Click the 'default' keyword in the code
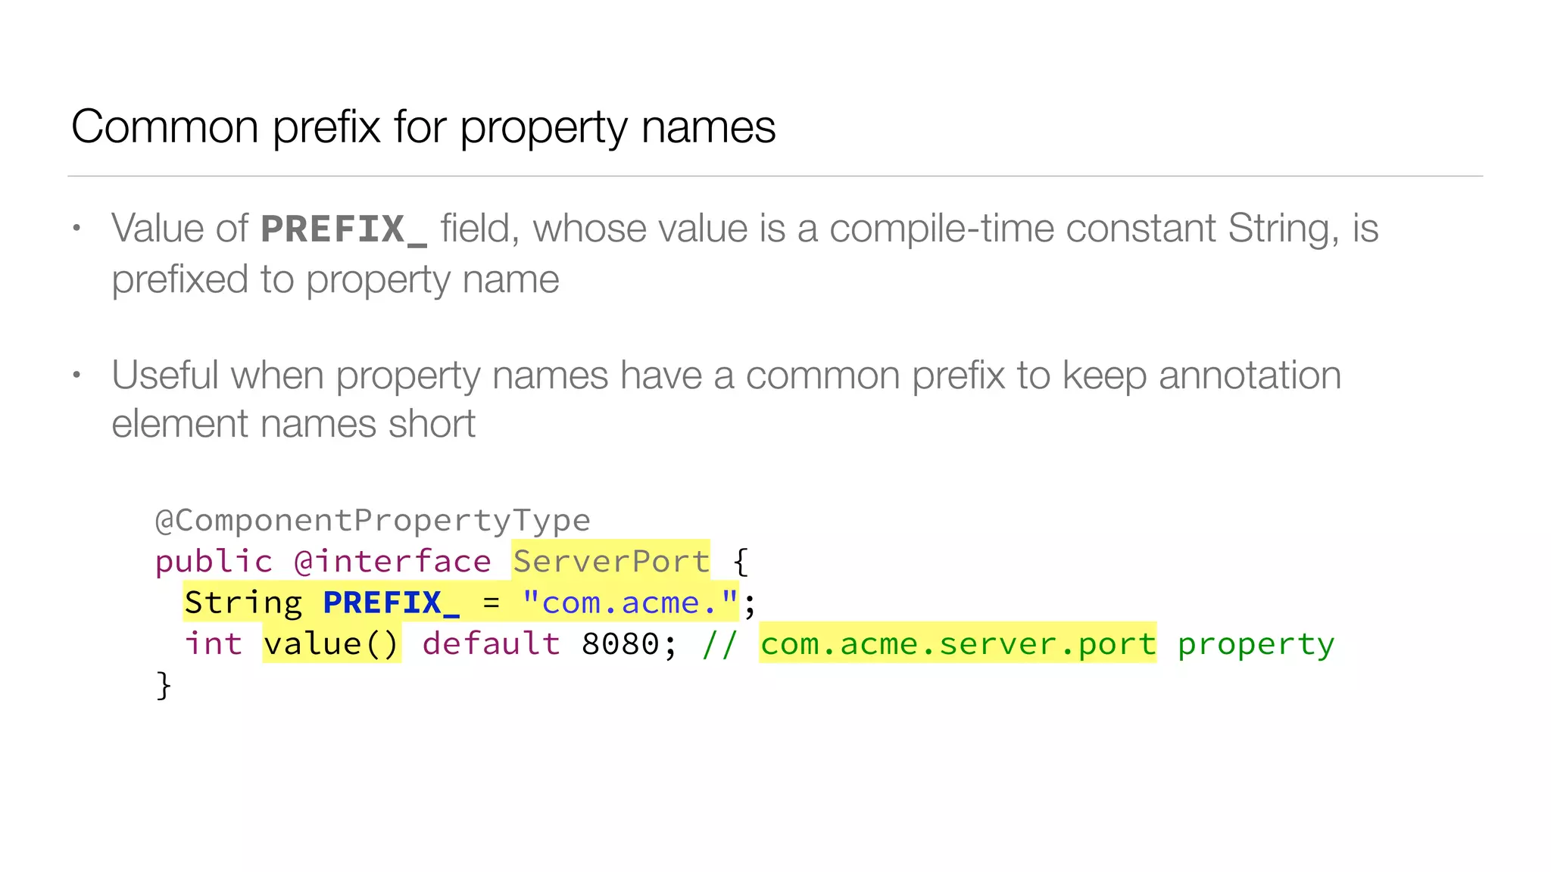The height and width of the screenshot is (872, 1551). [492, 643]
